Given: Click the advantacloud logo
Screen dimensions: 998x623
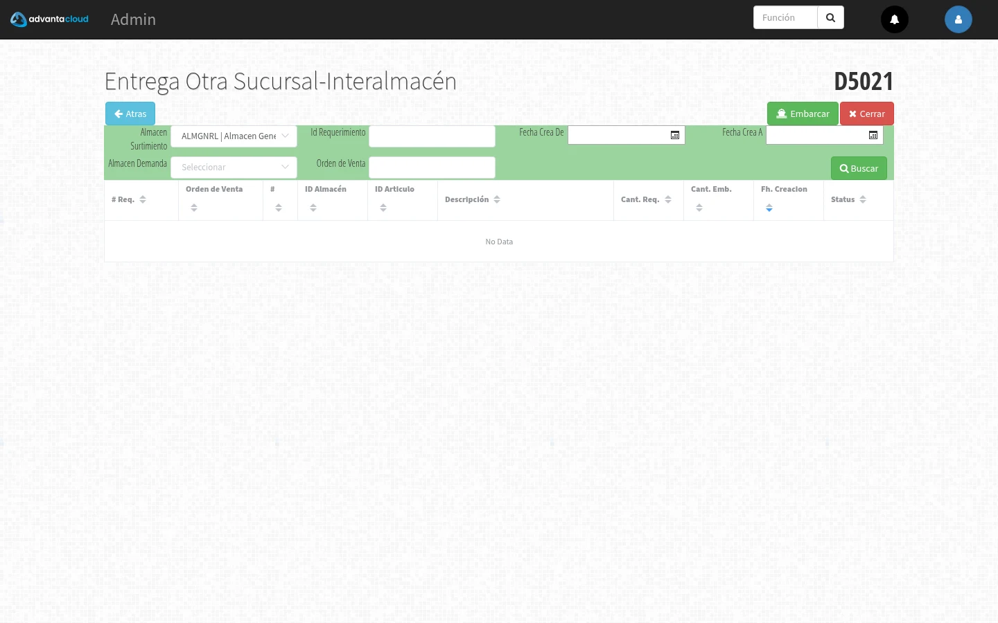Looking at the screenshot, I should (x=49, y=19).
